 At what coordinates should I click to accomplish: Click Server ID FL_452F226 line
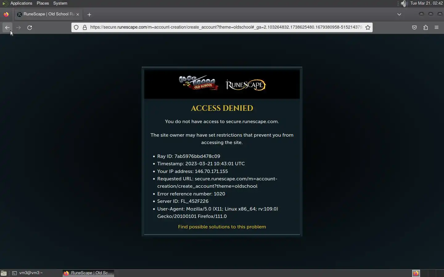183,201
